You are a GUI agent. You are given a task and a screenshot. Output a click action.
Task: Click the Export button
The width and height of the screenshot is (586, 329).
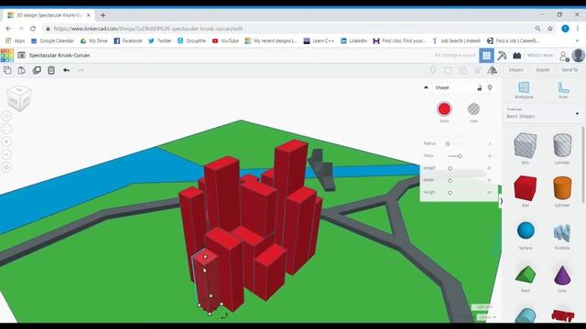543,69
